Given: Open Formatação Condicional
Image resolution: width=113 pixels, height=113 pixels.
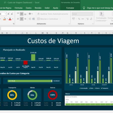Looking at the screenshot, I should (x=101, y=17).
